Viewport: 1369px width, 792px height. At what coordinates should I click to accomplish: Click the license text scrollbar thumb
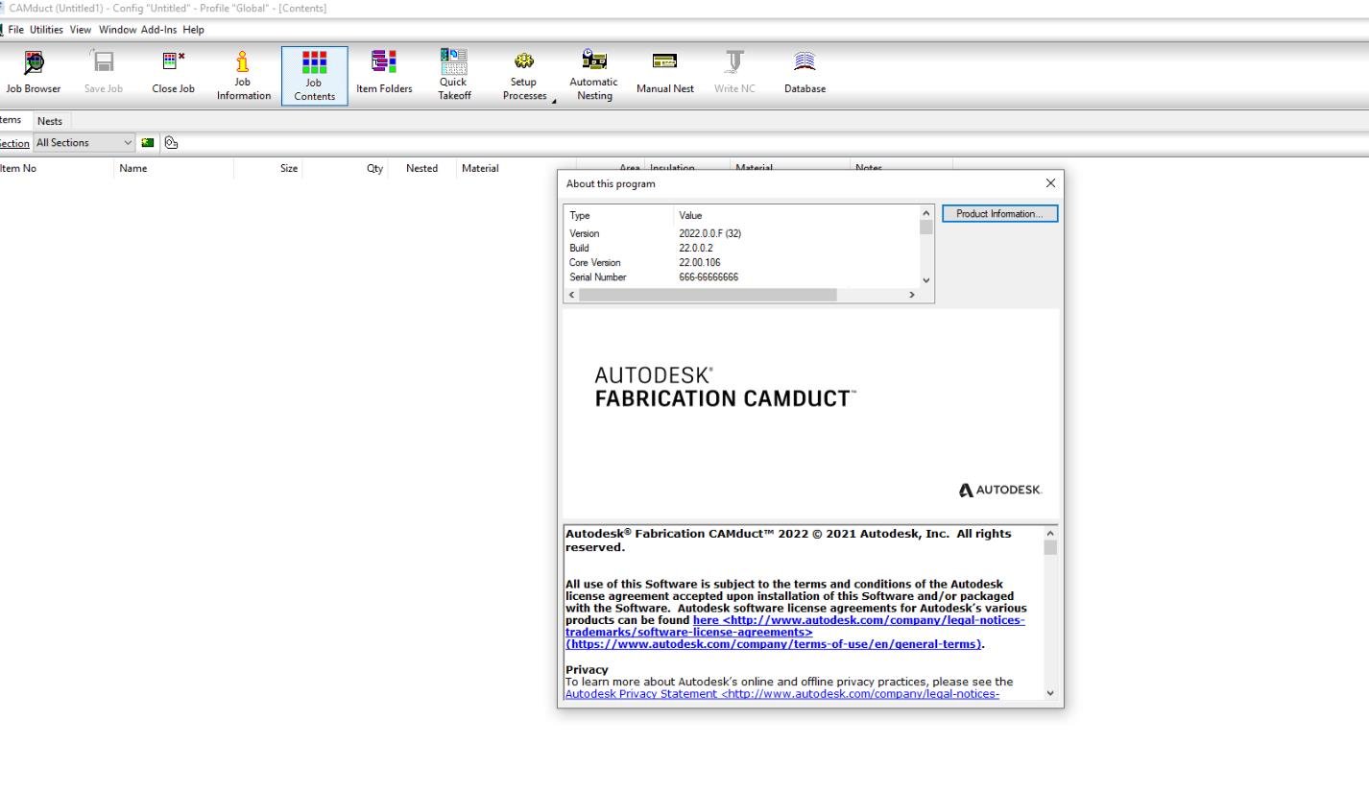point(1050,547)
